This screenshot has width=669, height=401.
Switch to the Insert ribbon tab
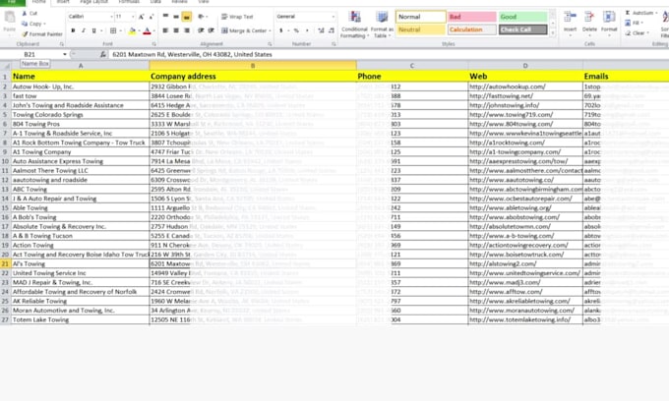coord(63,2)
